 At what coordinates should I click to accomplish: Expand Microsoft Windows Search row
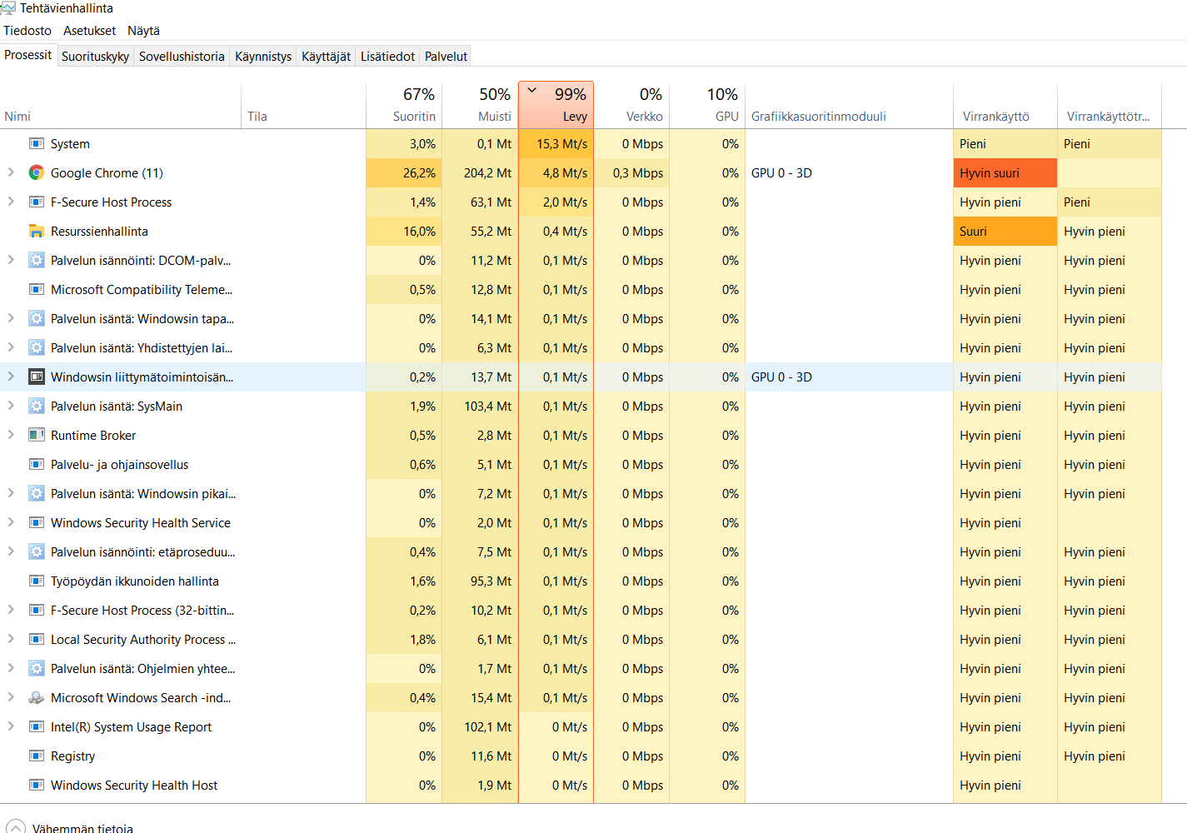(x=11, y=697)
